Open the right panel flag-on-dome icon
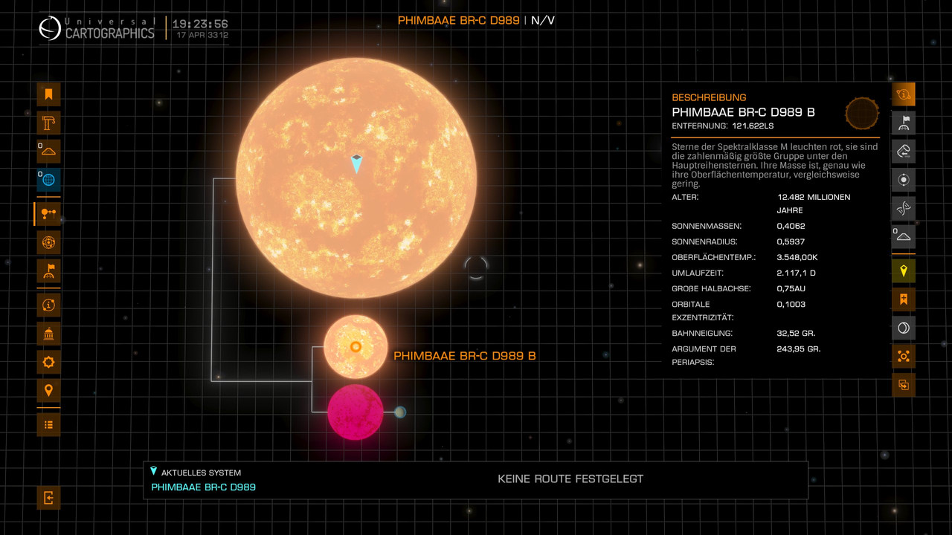 click(x=904, y=123)
